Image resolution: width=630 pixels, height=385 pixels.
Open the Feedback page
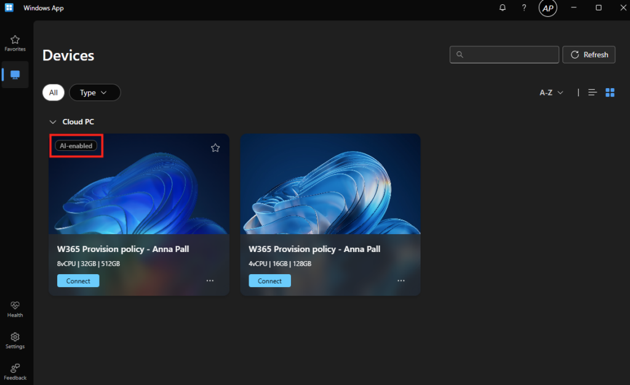pyautogui.click(x=15, y=371)
